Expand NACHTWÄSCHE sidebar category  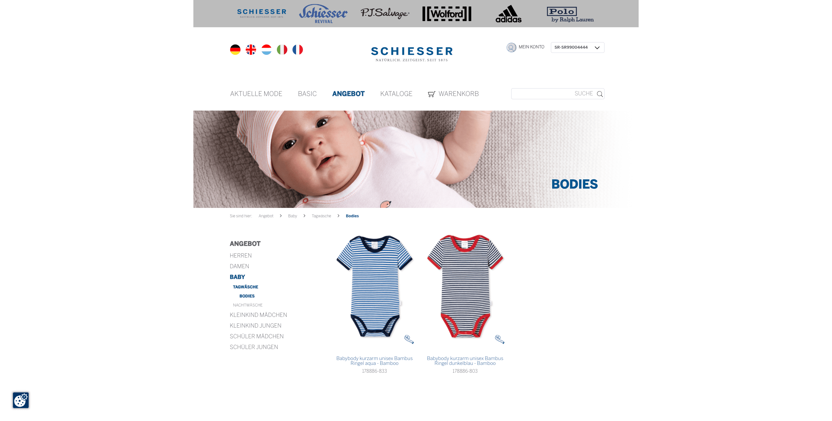(248, 305)
